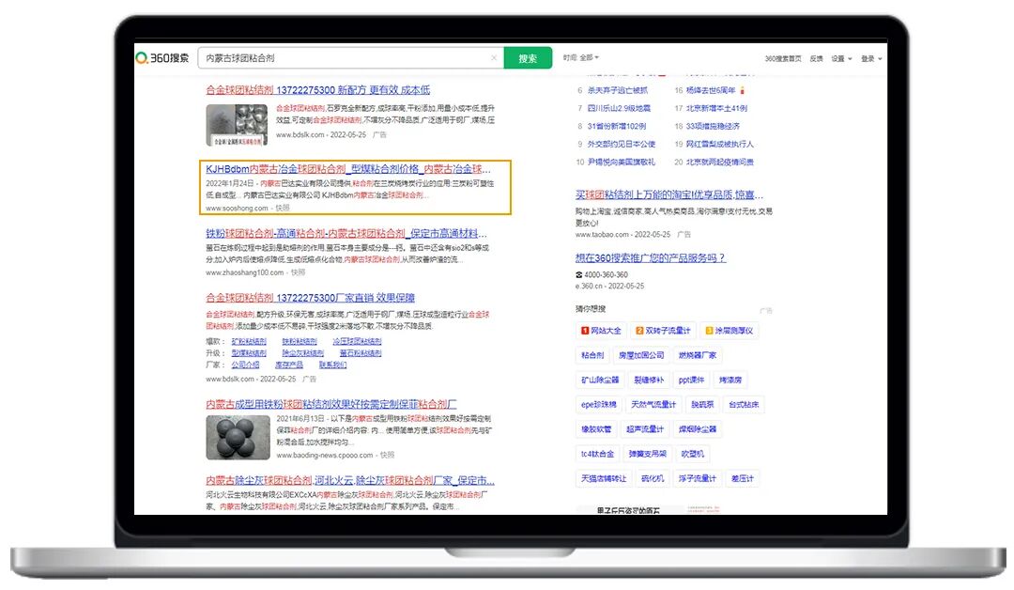
Task: Select 双转子流量计 suggestion tag
Action: click(663, 331)
